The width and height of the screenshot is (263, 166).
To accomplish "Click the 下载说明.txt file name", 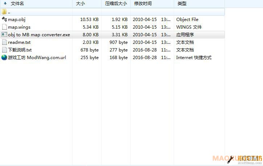I will (20, 50).
